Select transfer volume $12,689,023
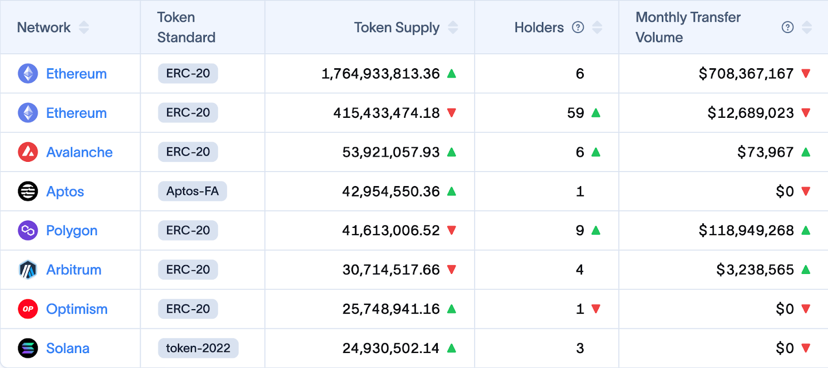Image resolution: width=828 pixels, height=368 pixels. coord(750,113)
